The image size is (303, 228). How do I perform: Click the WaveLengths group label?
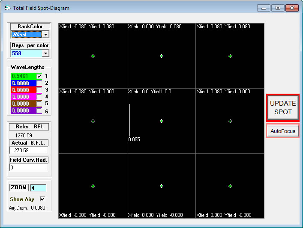[x=27, y=67]
